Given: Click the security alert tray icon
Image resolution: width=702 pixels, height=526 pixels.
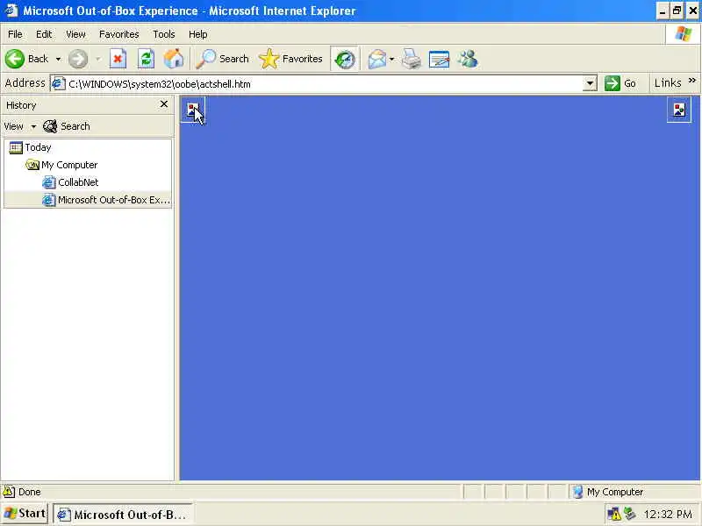Looking at the screenshot, I should coord(614,514).
